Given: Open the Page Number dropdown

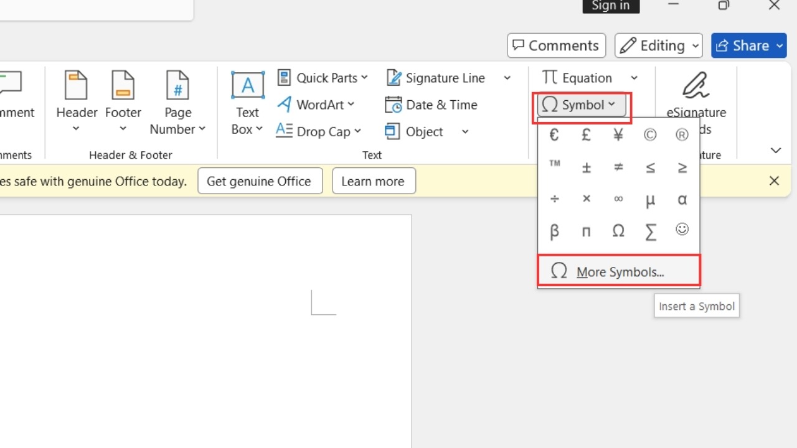Looking at the screenshot, I should pyautogui.click(x=177, y=102).
